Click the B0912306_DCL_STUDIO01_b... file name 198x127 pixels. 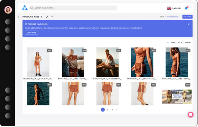click(38, 79)
